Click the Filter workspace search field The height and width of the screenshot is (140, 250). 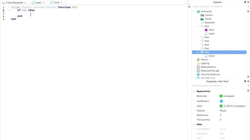tap(220, 7)
